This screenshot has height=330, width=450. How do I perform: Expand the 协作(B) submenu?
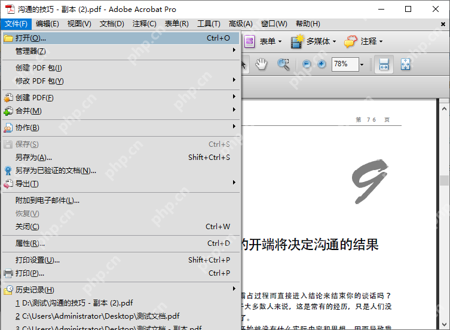pyautogui.click(x=121, y=128)
